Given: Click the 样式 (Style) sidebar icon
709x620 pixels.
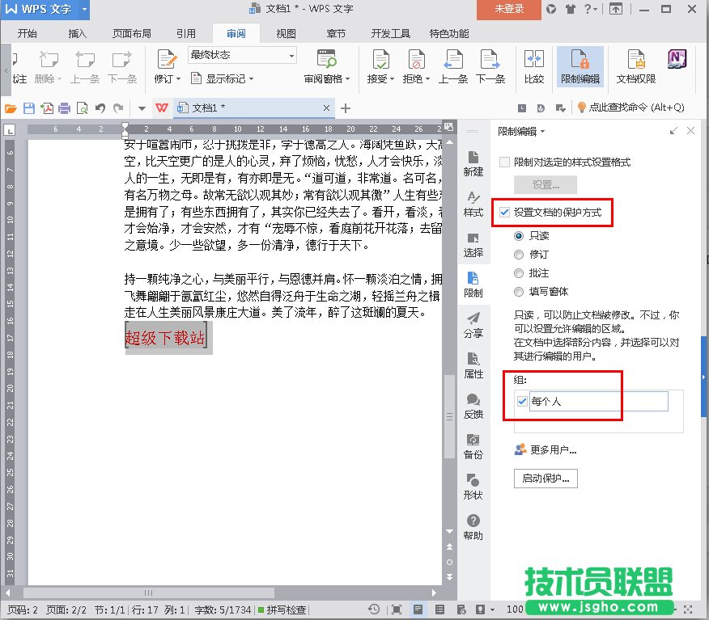Looking at the screenshot, I should [473, 204].
